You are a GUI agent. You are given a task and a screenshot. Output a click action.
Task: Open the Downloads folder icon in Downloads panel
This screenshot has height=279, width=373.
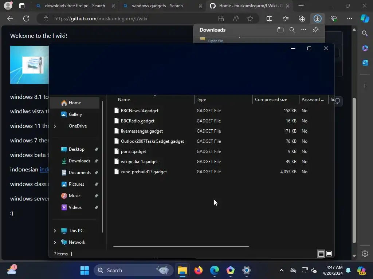[280, 30]
